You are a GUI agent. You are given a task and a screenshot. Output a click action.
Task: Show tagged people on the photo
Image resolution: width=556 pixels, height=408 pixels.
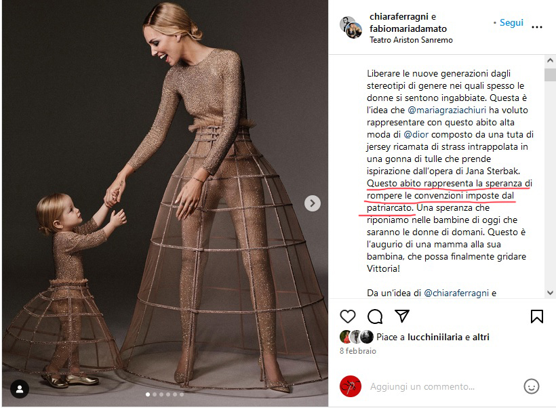(x=20, y=389)
